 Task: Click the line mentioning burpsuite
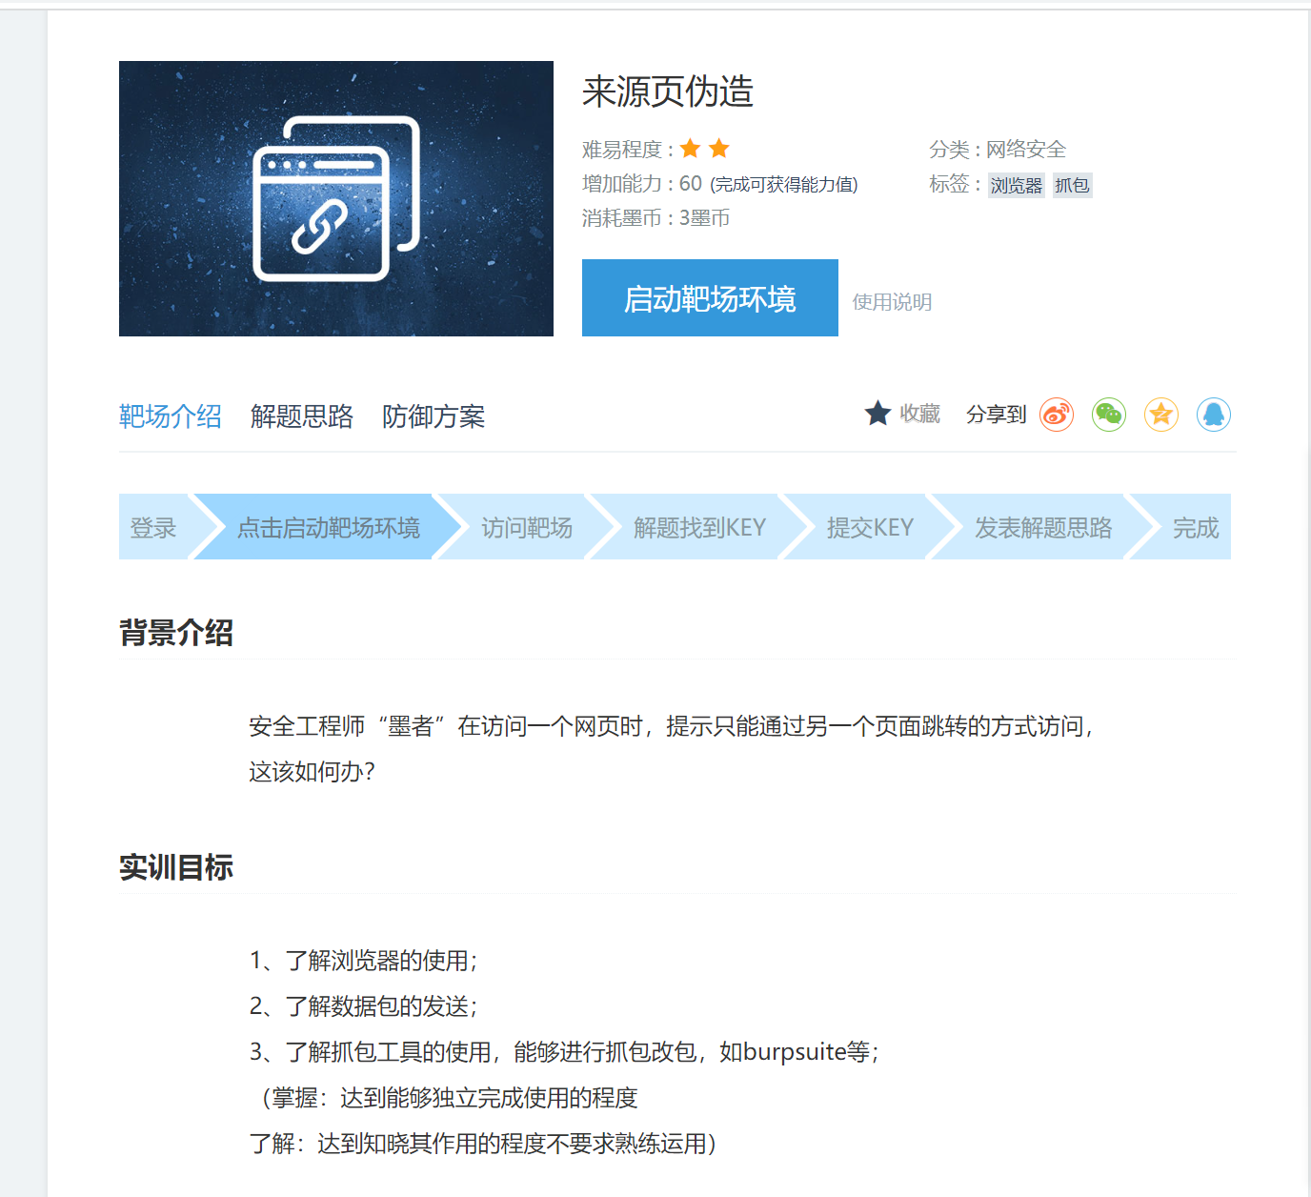pyautogui.click(x=564, y=1052)
